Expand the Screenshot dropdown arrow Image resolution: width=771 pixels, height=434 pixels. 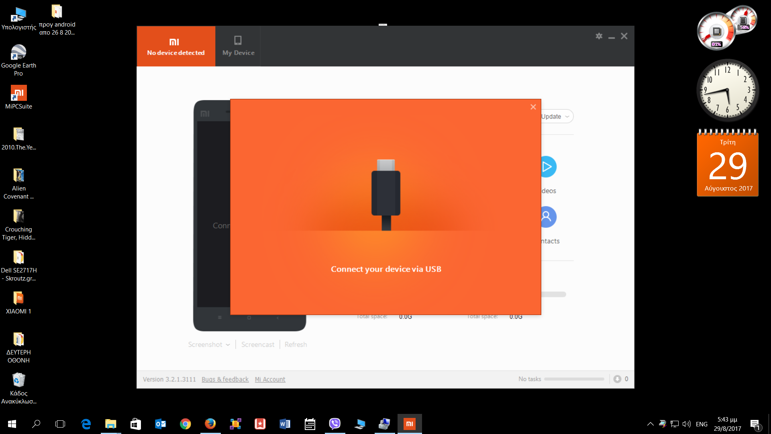click(228, 345)
